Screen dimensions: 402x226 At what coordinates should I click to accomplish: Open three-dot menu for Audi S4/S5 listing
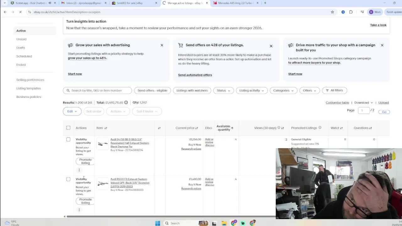79,170
